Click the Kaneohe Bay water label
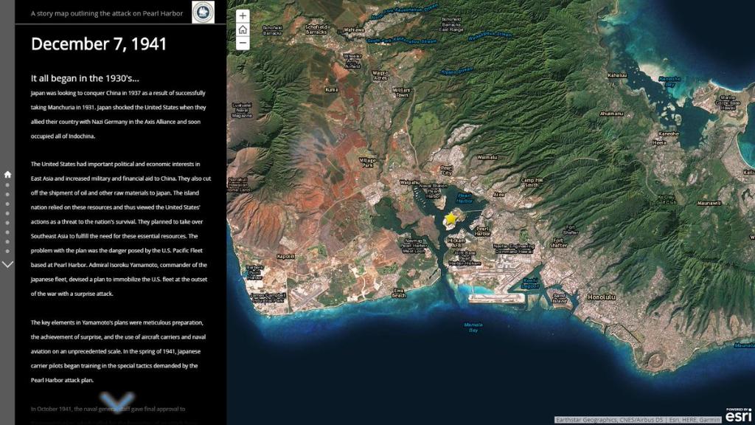The width and height of the screenshot is (755, 425). (669, 81)
